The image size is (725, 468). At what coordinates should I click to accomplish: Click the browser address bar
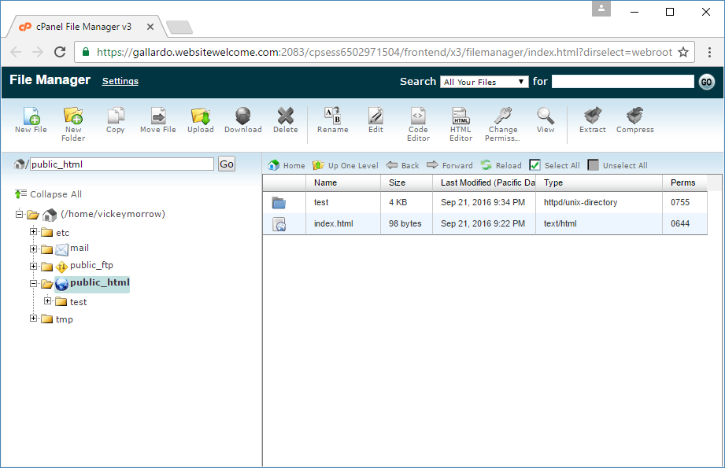(385, 52)
